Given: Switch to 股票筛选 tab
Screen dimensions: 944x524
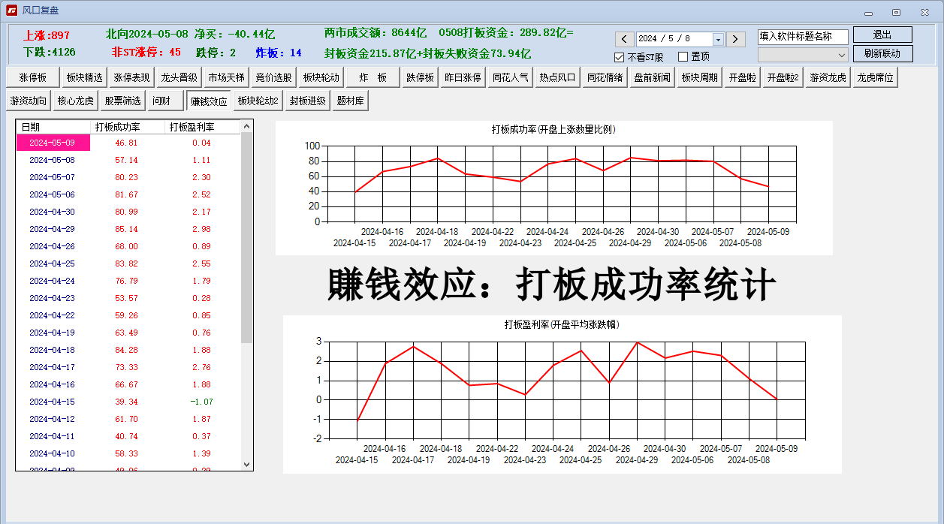Looking at the screenshot, I should click(122, 101).
